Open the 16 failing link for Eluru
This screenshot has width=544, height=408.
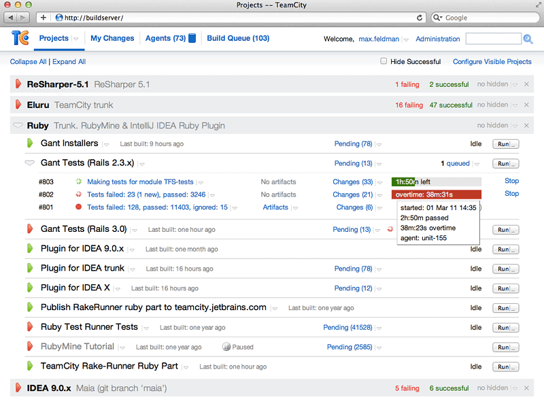click(409, 105)
